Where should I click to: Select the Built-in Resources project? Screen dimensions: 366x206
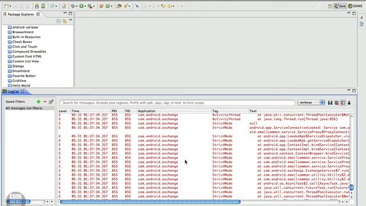pyautogui.click(x=24, y=37)
